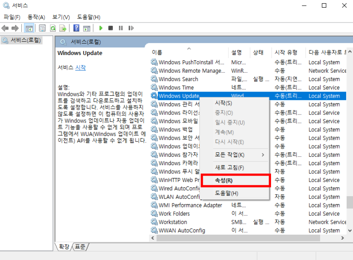Viewport: 353px width, 260px height.
Task: Open the 동작(A) menu
Action: tap(36, 17)
